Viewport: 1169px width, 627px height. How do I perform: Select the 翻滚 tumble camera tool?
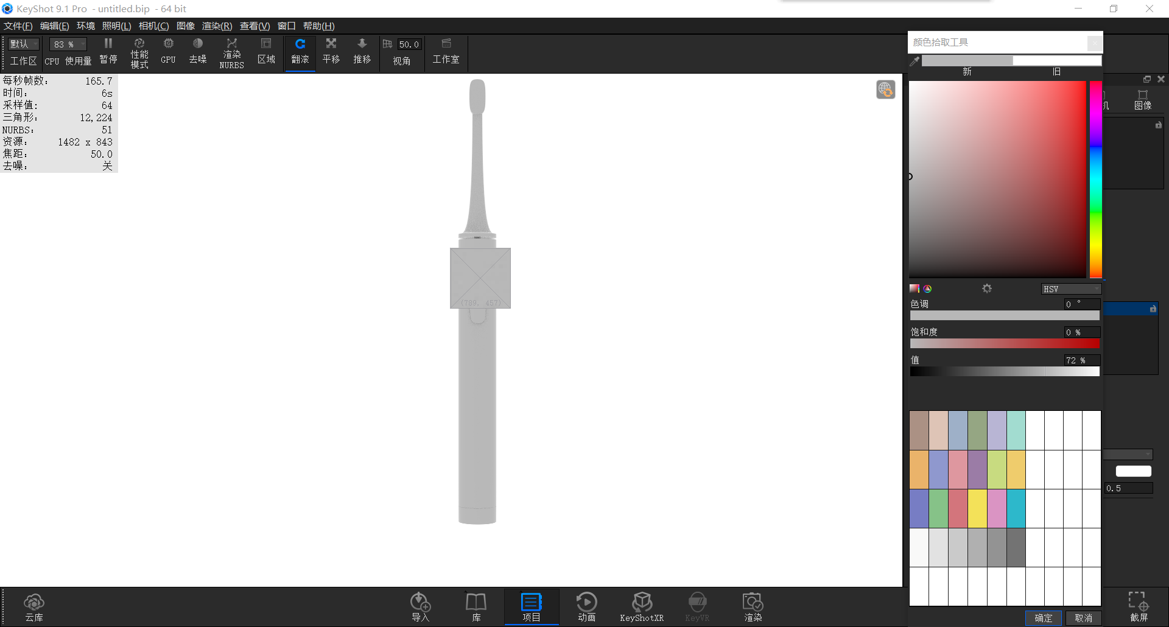click(x=300, y=52)
